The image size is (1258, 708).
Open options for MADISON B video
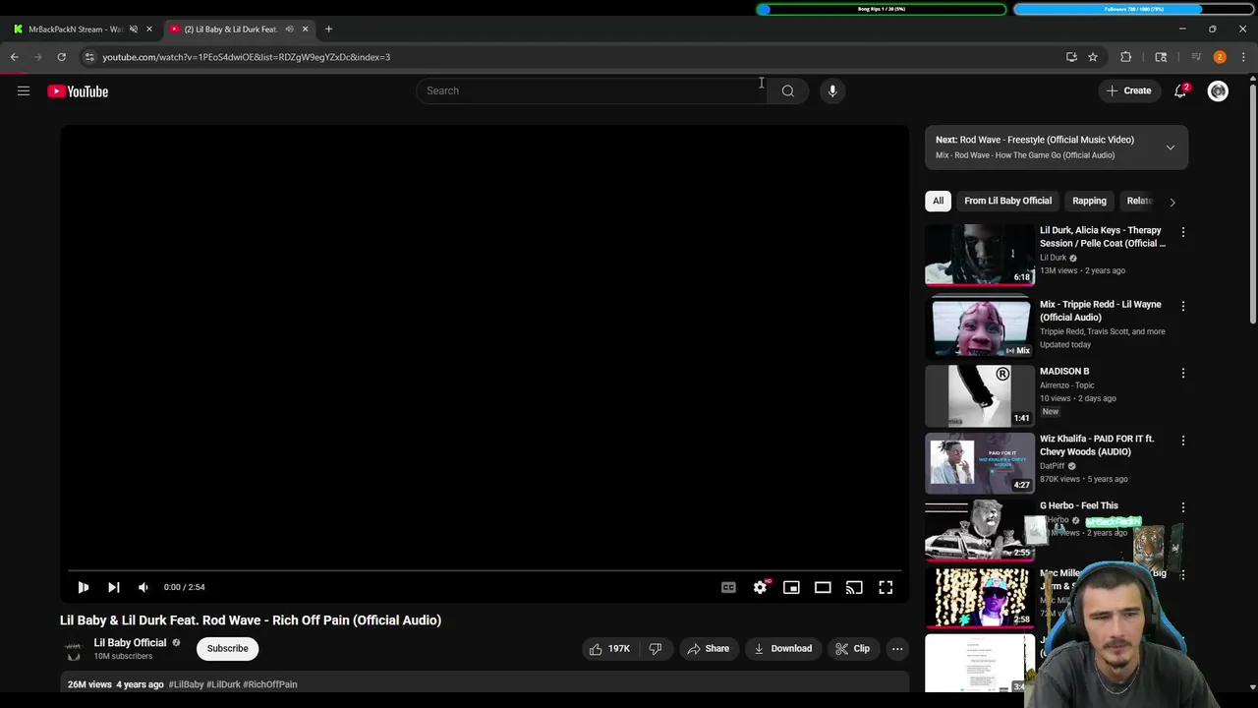pyautogui.click(x=1182, y=373)
